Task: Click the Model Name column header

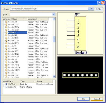Action: pyautogui.click(x=11, y=81)
